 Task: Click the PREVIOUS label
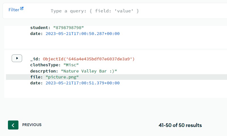point(32,125)
